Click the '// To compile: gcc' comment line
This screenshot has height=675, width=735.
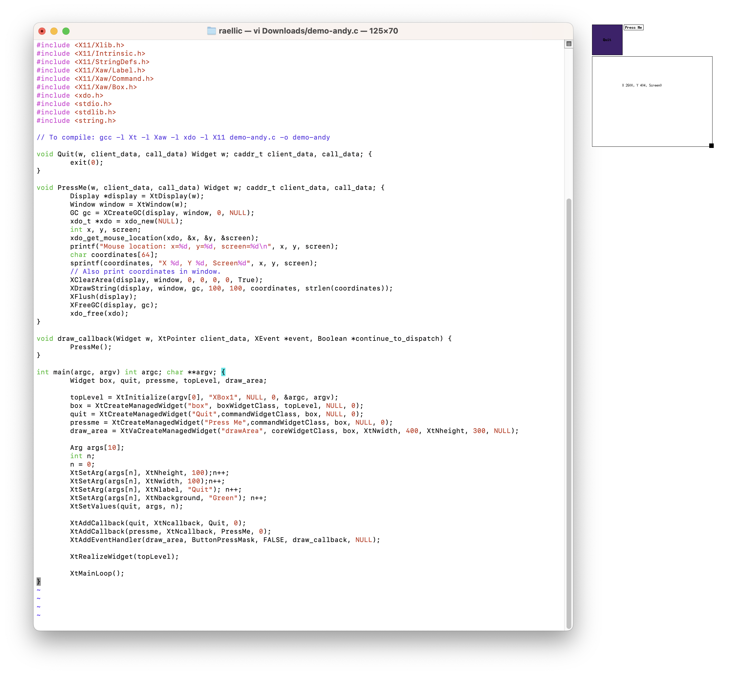[x=183, y=137]
